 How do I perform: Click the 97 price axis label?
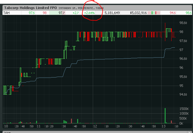tap(181, 50)
